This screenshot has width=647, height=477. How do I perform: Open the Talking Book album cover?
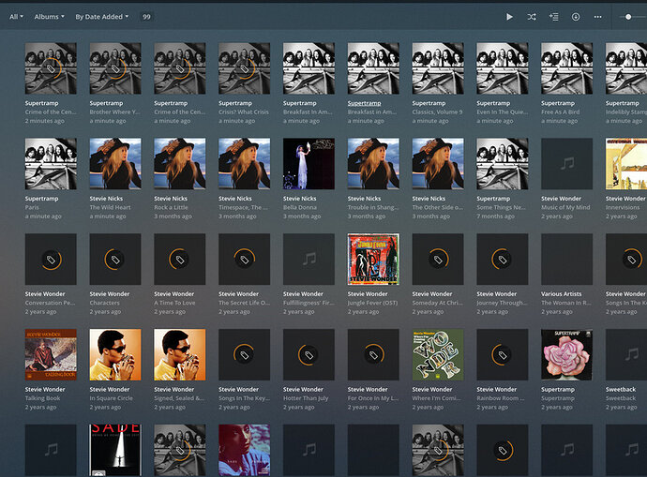[x=51, y=354]
